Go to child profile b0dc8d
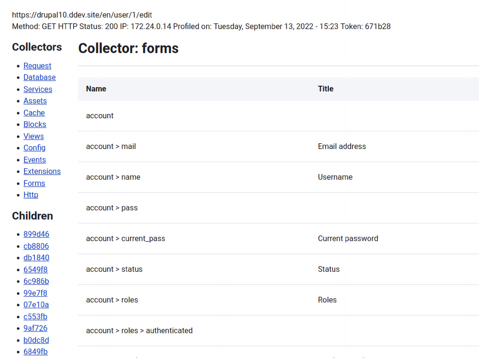 tap(36, 340)
